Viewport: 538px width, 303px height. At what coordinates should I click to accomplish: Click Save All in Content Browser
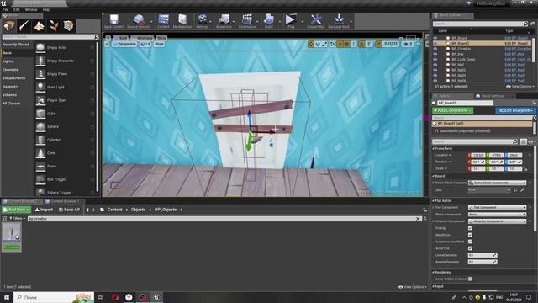coord(69,210)
